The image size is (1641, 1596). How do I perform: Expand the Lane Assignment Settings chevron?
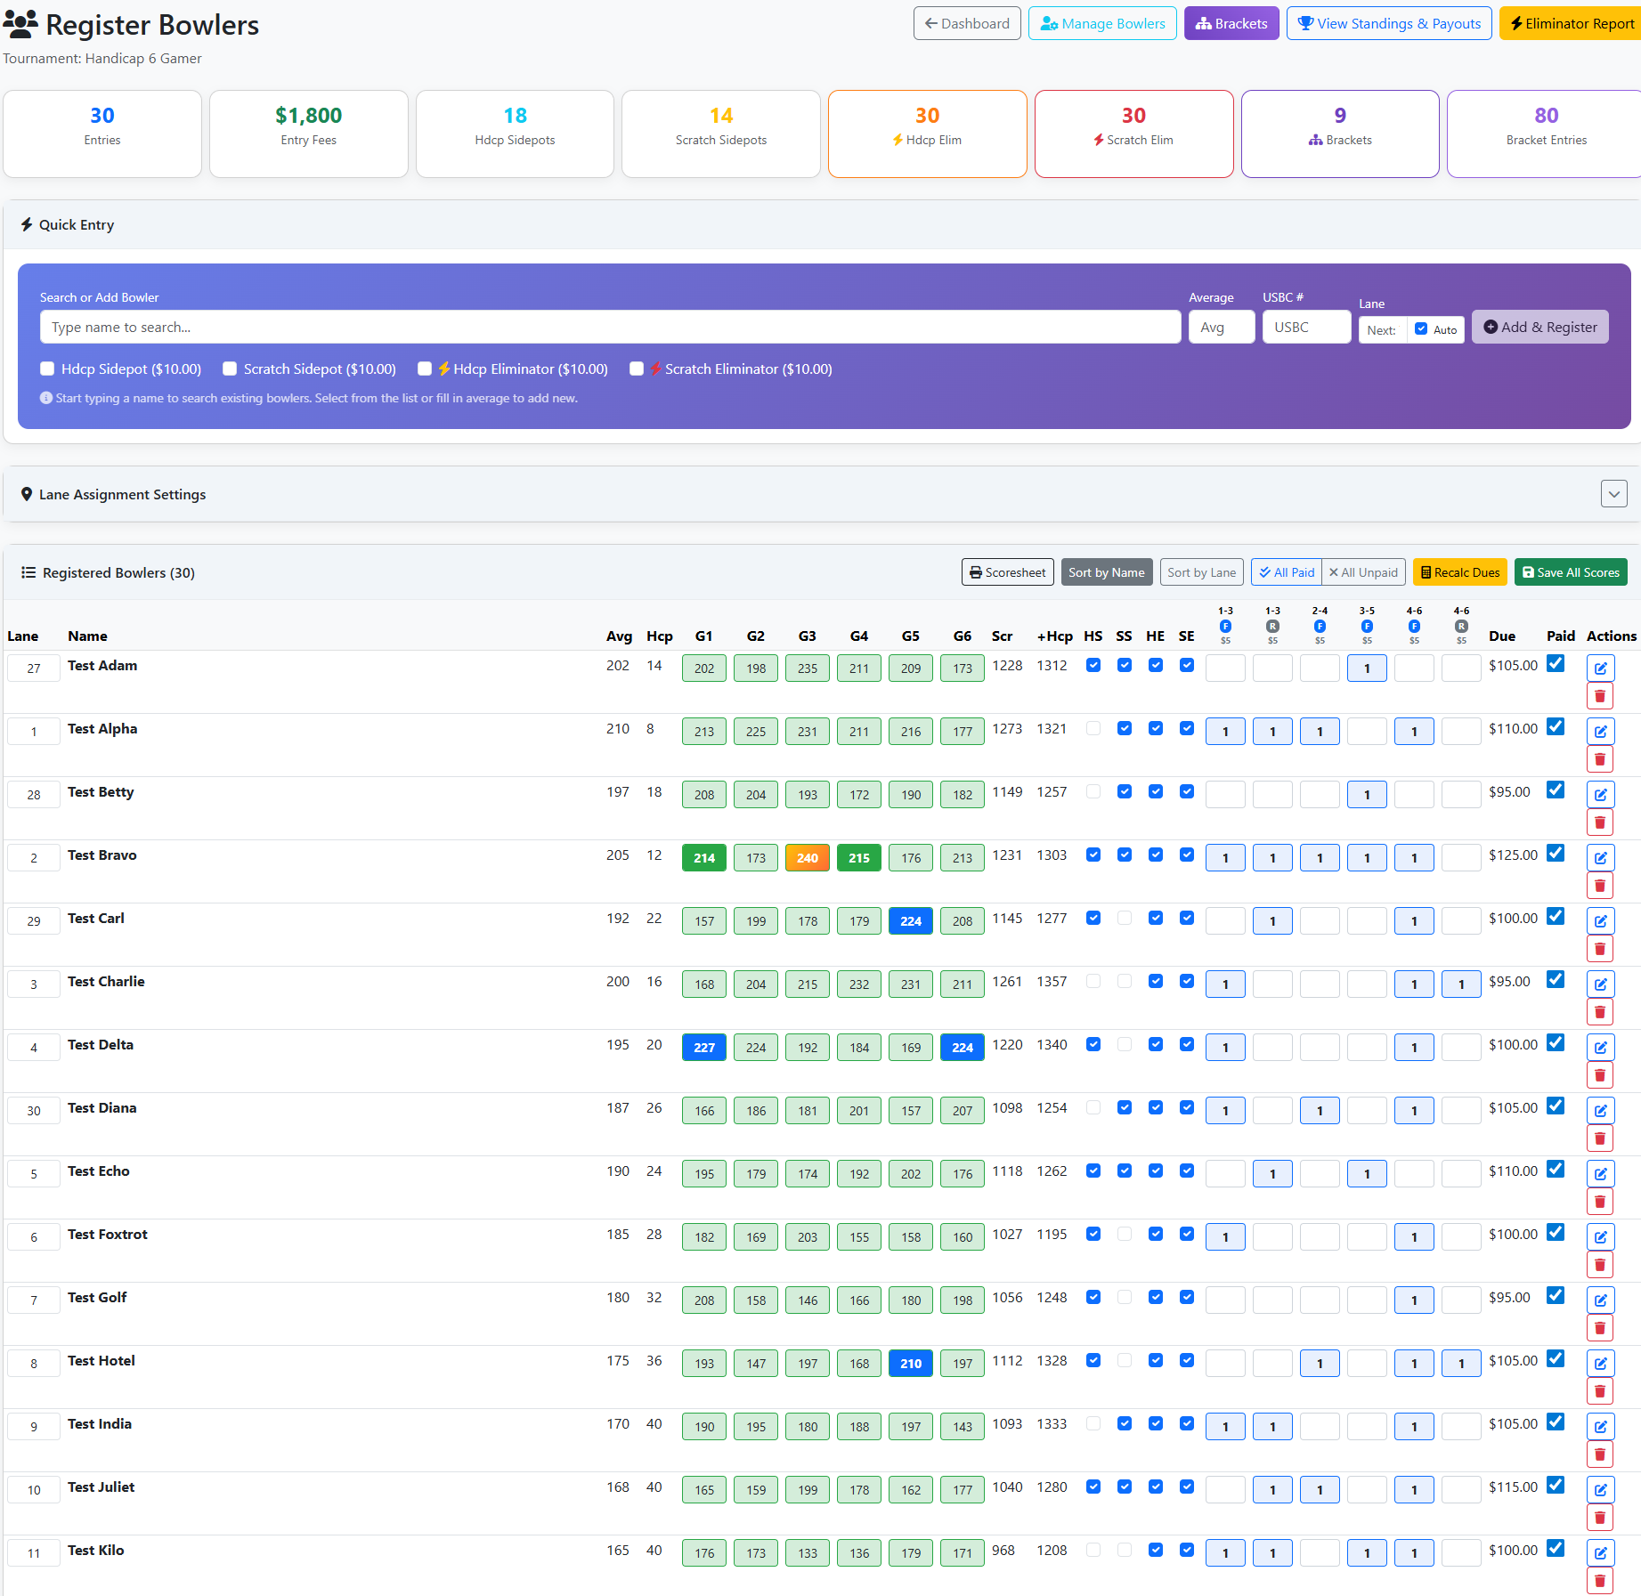click(1613, 494)
